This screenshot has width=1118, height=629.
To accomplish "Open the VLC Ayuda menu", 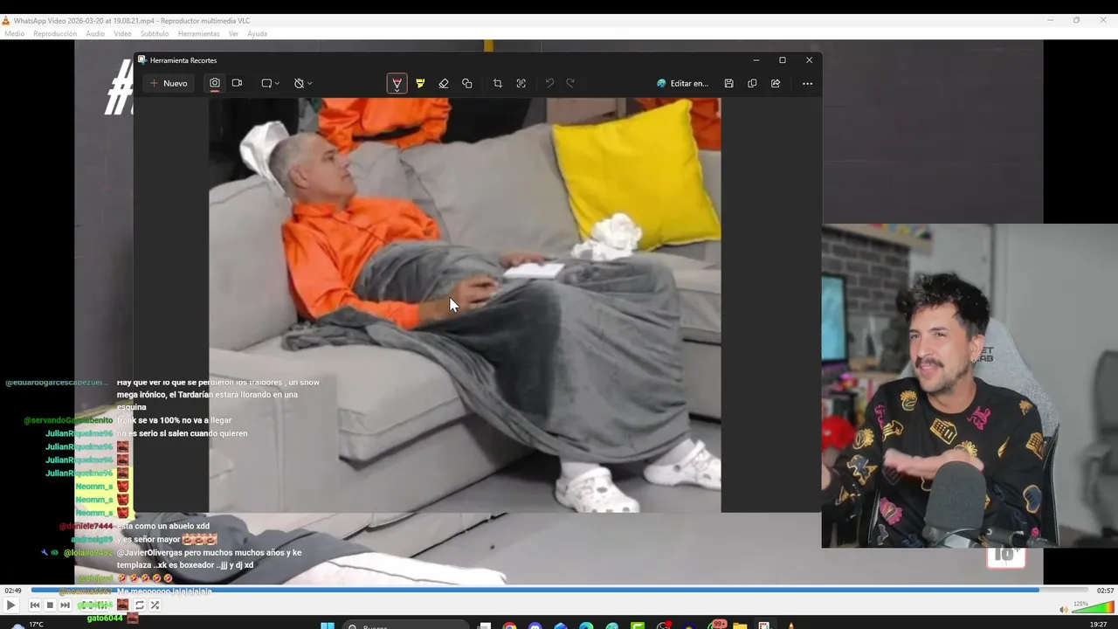I will 257,34.
